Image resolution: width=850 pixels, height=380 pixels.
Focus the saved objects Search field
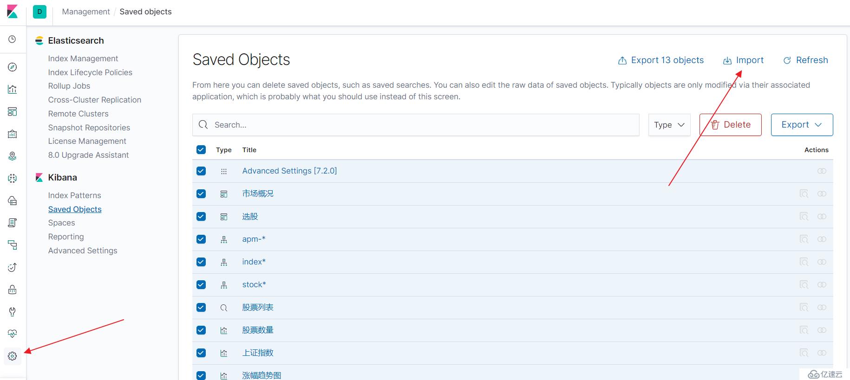pos(416,125)
